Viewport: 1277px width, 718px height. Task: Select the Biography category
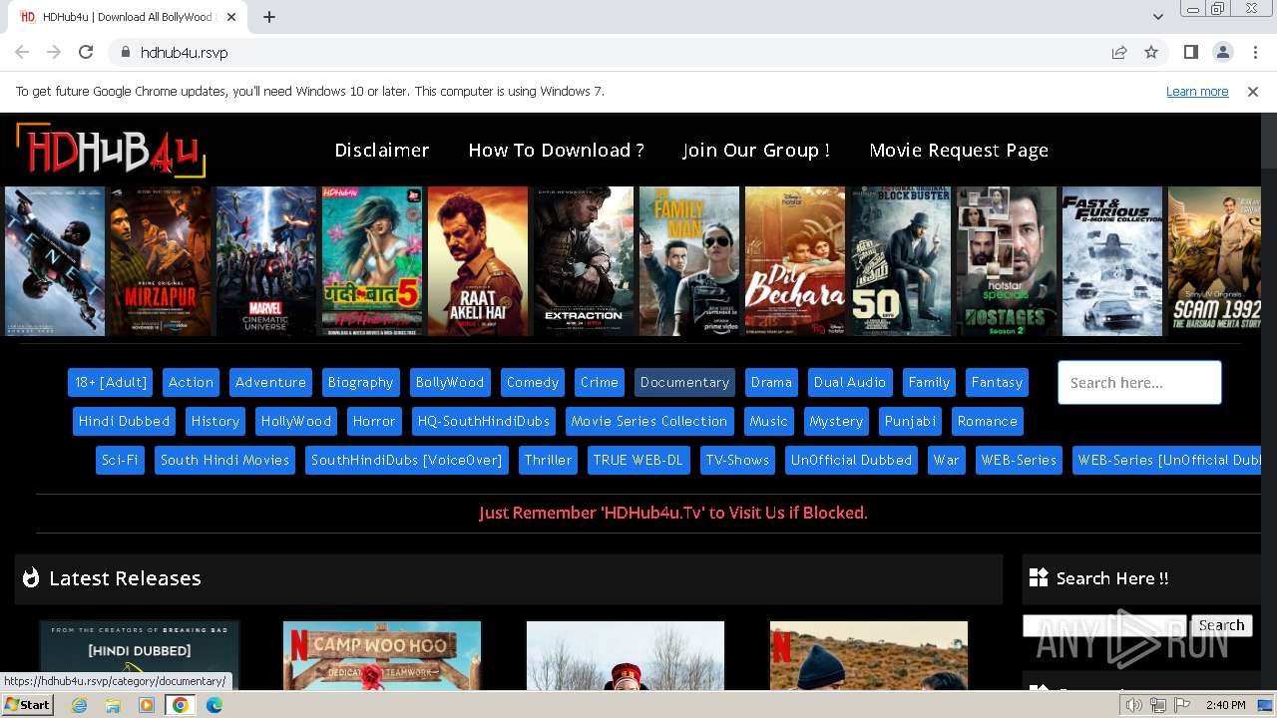pyautogui.click(x=360, y=383)
